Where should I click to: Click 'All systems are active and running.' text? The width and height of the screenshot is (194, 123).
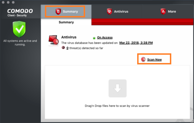pyautogui.click(x=20, y=43)
